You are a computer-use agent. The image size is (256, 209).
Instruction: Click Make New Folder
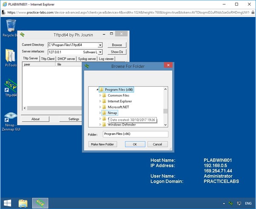(102, 144)
